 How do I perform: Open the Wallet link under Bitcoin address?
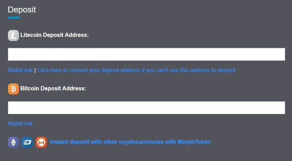click(20, 123)
